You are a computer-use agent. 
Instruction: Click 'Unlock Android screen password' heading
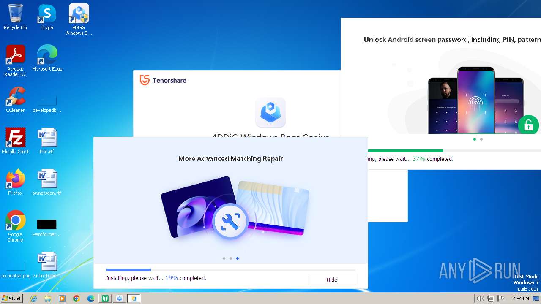click(452, 40)
